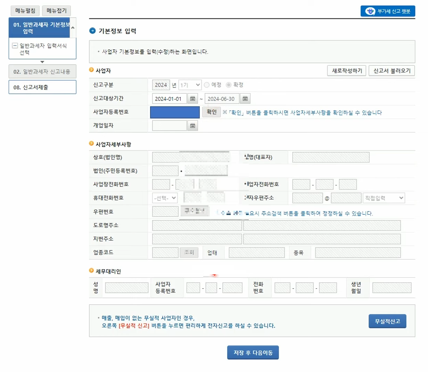Viewport: 428px width, 372px height.
Task: Click the 무실적신고 button
Action: [387, 321]
